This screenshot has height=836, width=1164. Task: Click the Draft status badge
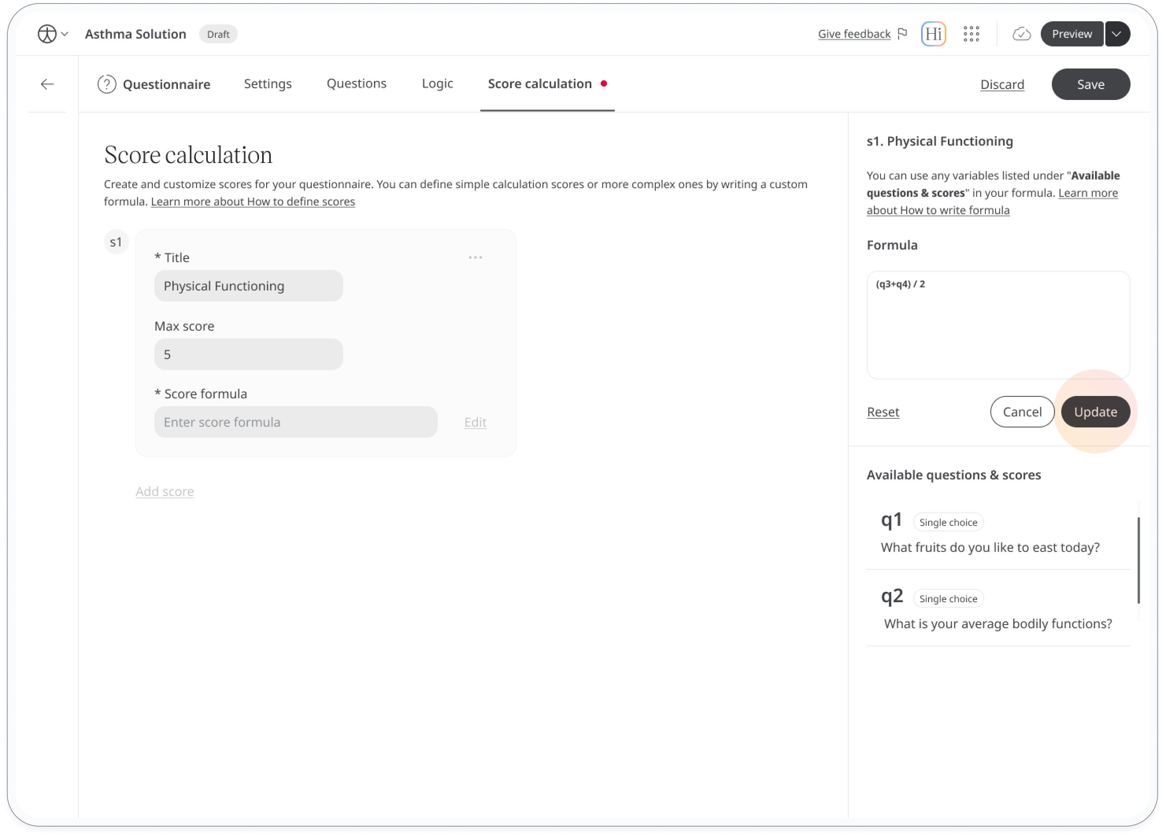(218, 34)
